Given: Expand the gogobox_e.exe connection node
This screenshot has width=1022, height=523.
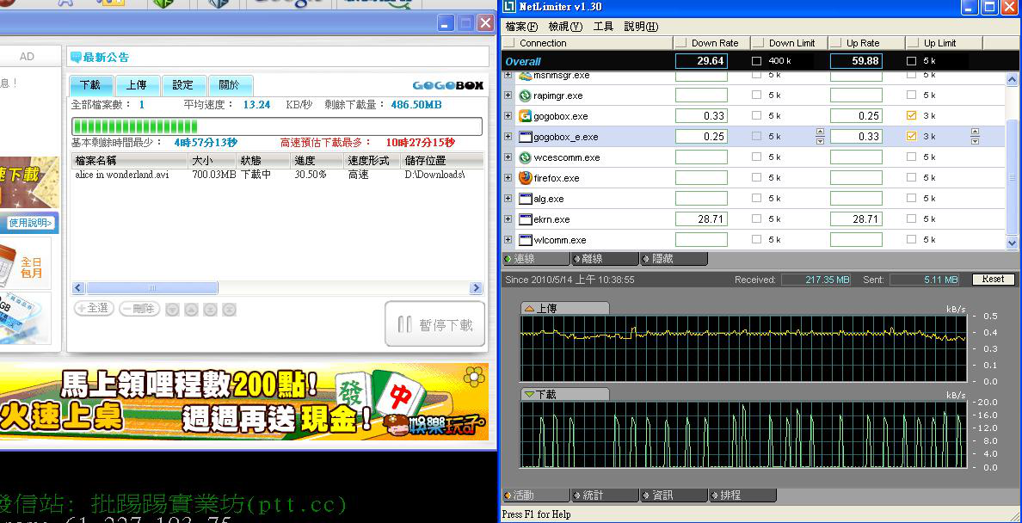Looking at the screenshot, I should [508, 137].
